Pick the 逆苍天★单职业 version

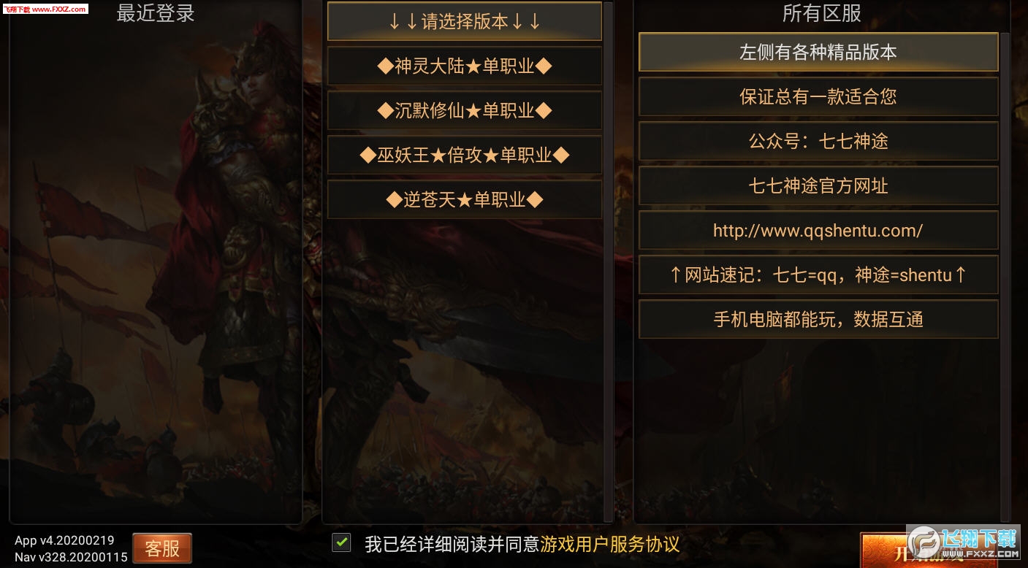pyautogui.click(x=465, y=199)
